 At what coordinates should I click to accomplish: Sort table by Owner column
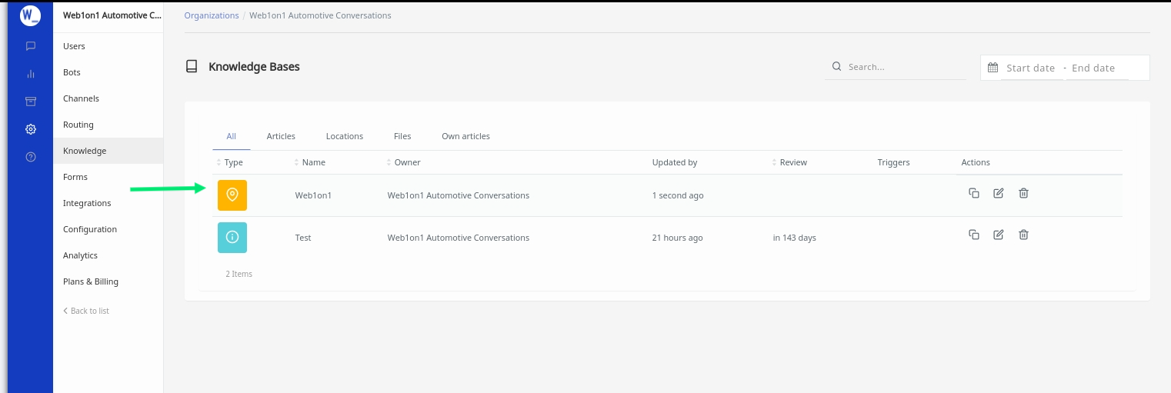(x=404, y=162)
